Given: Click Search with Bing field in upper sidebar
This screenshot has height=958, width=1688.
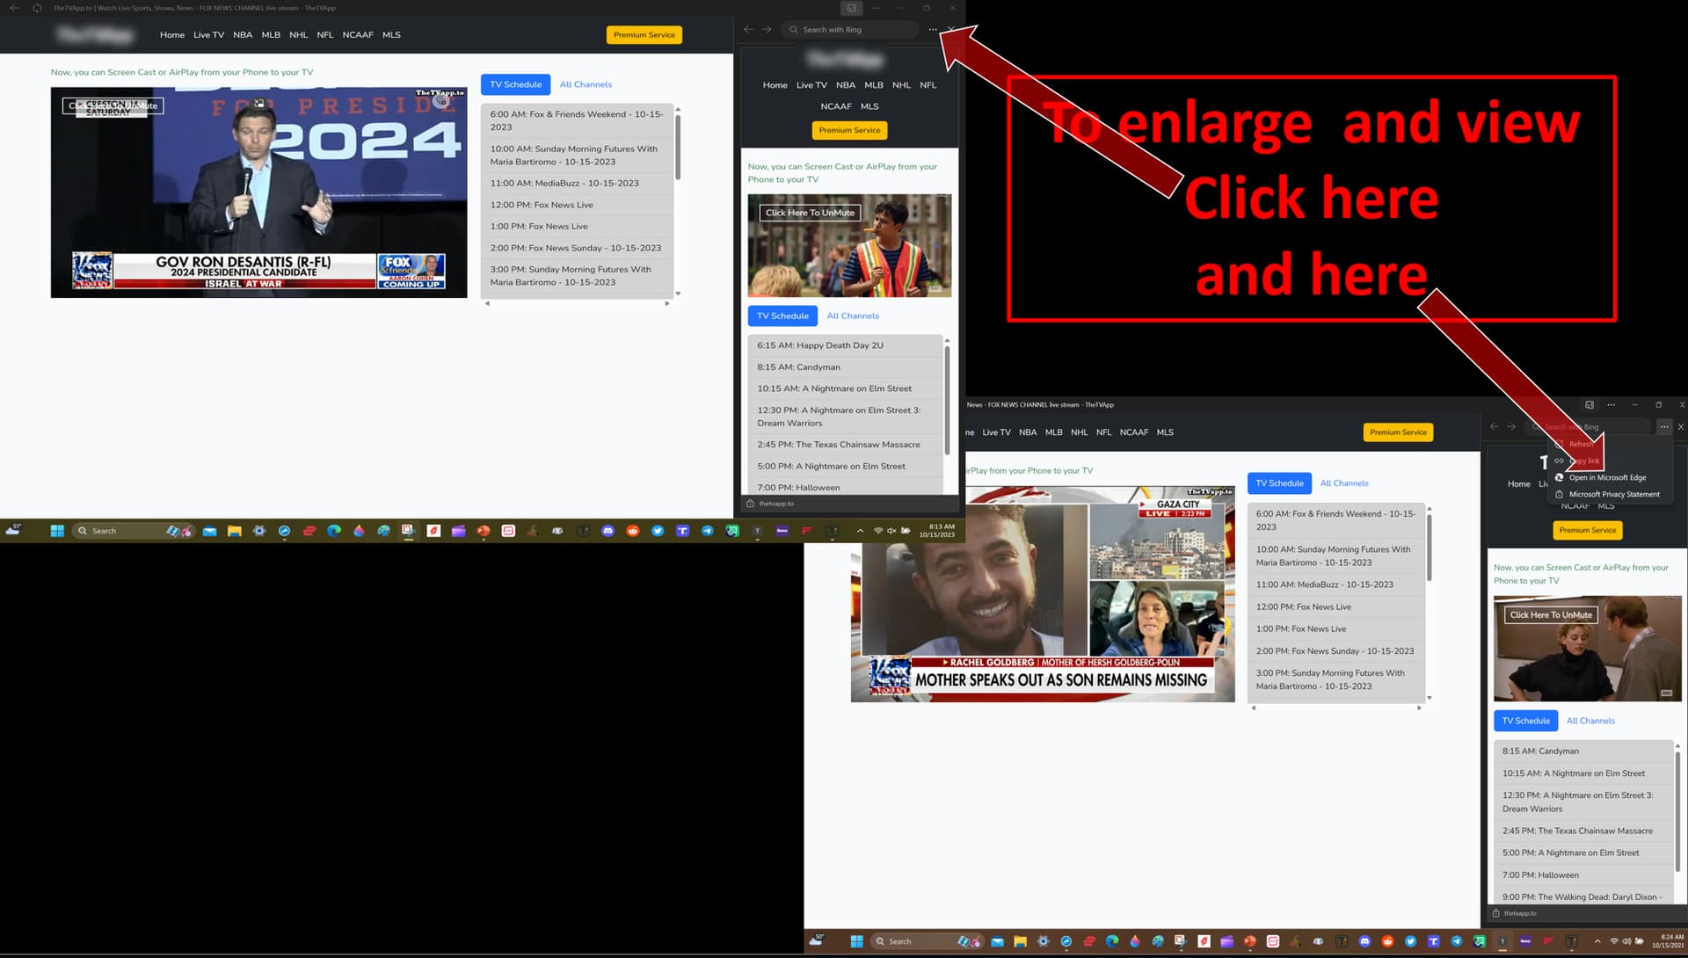Looking at the screenshot, I should click(849, 29).
